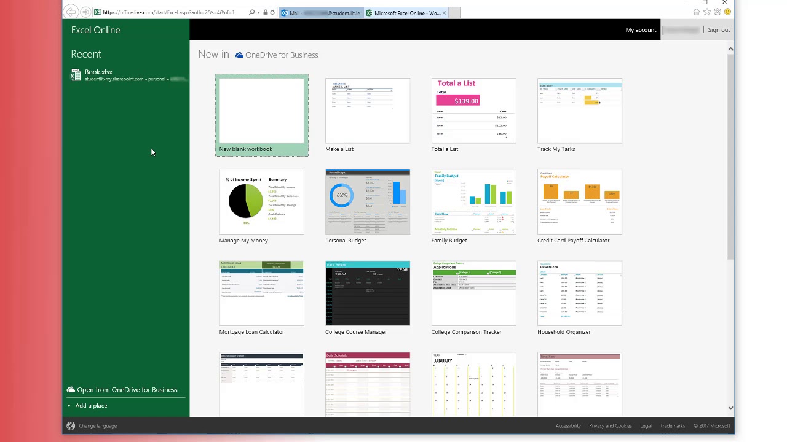The image size is (787, 442).
Task: Click OneDrive cloud icon in New in heading
Action: 239,55
